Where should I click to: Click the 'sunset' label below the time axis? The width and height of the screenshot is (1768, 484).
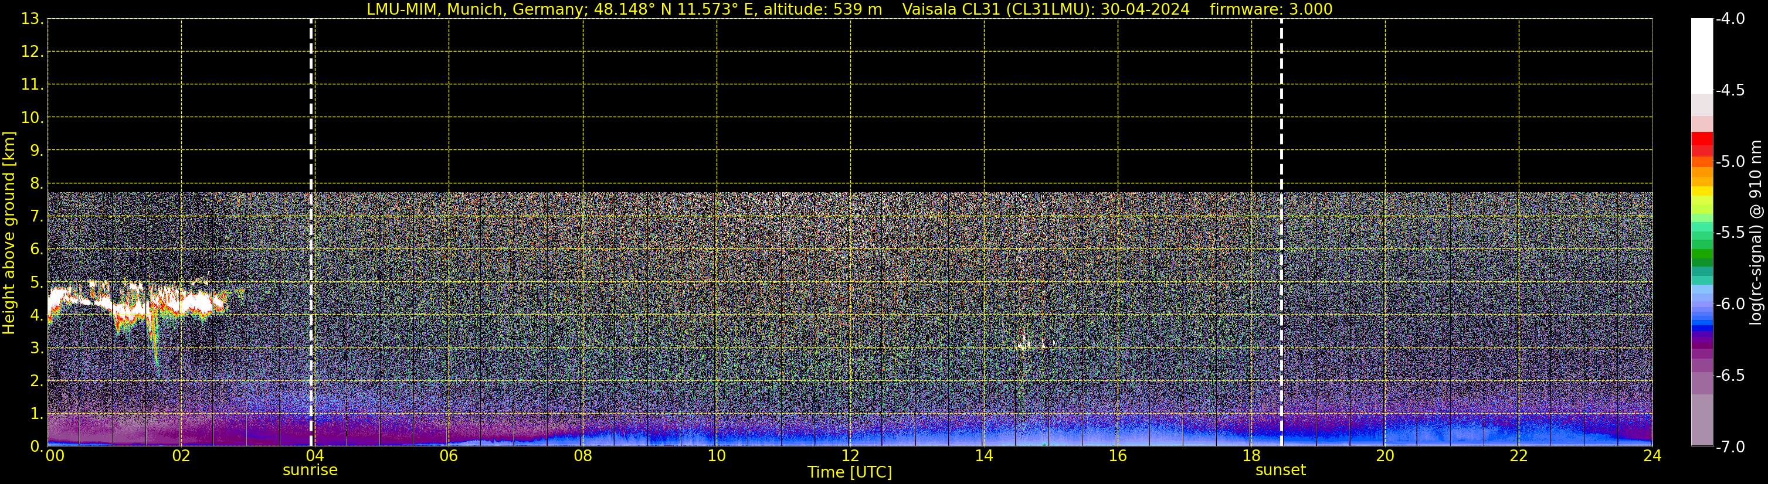click(1280, 471)
